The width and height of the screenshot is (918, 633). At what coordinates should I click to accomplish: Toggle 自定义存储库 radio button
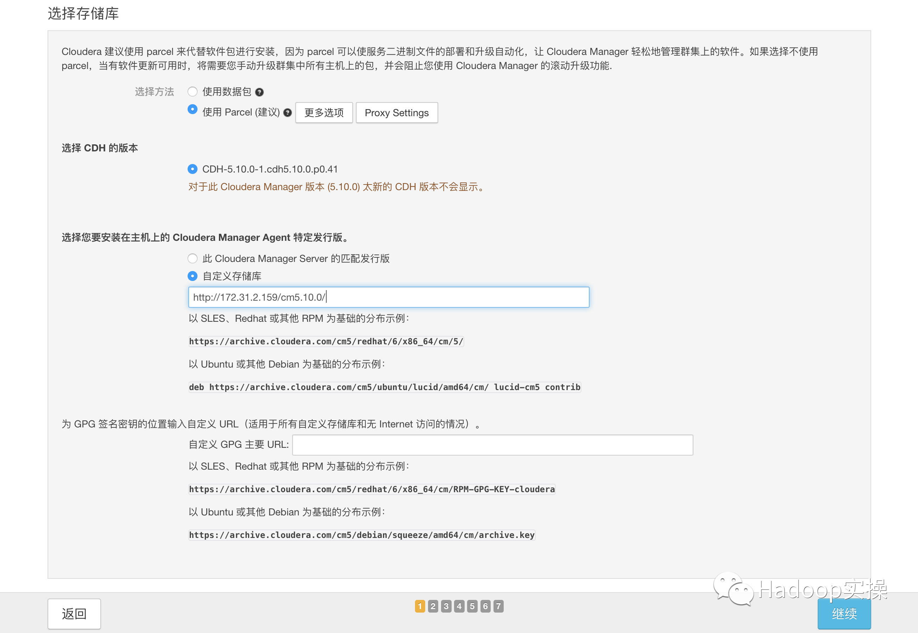click(x=193, y=275)
